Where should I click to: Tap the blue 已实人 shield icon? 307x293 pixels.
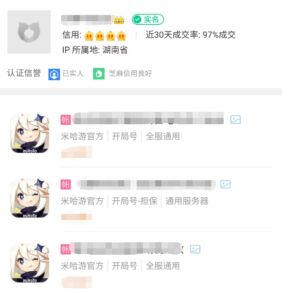[54, 75]
